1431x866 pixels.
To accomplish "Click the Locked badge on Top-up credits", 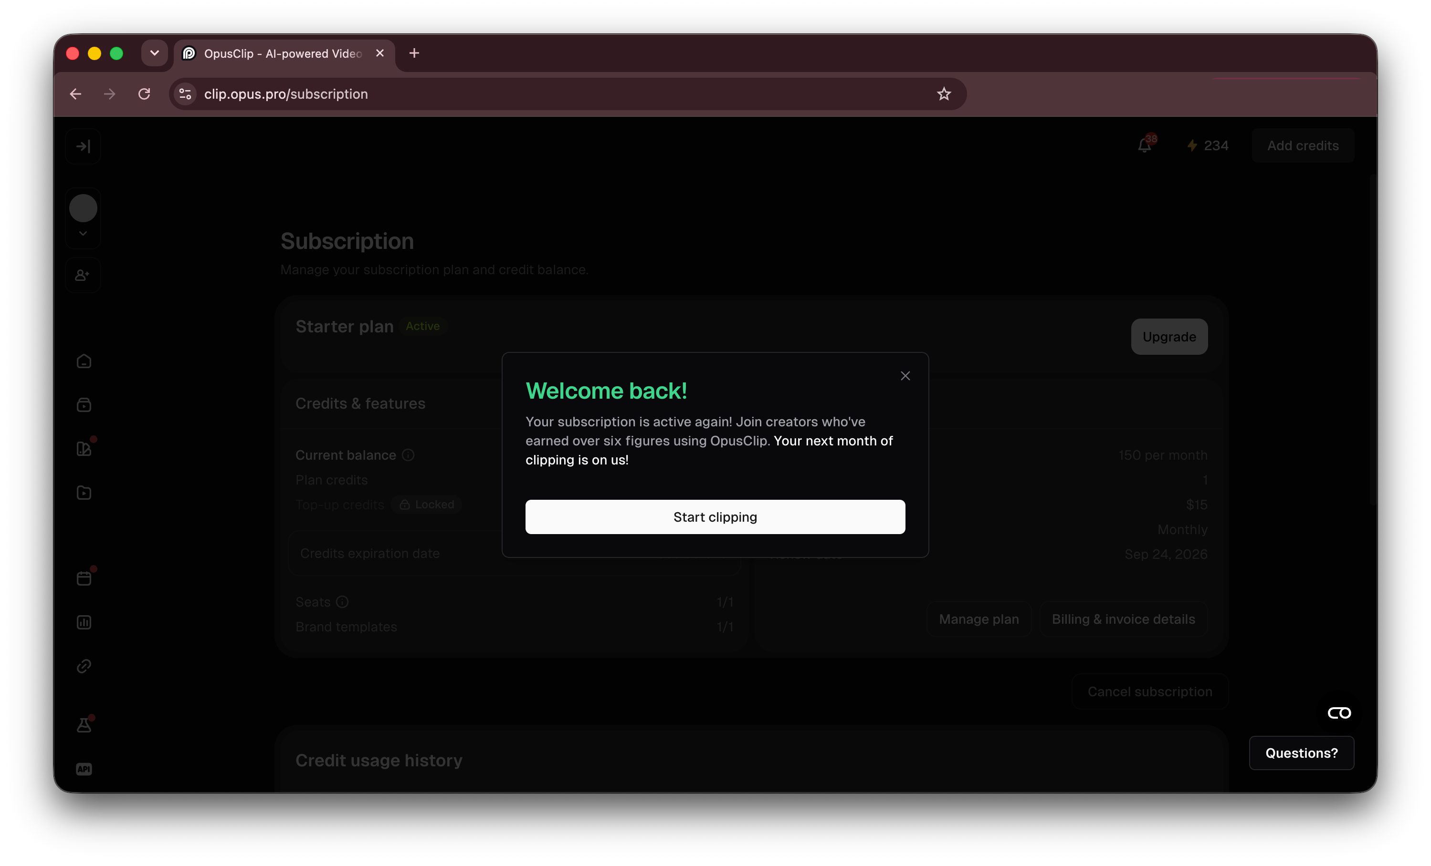I will click(427, 505).
